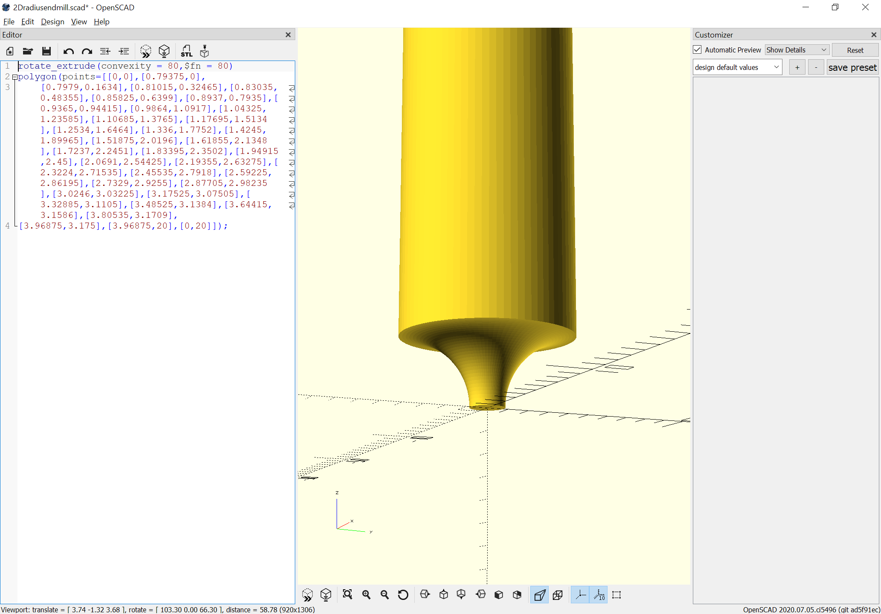
Task: Click the save preset button
Action: tap(852, 67)
